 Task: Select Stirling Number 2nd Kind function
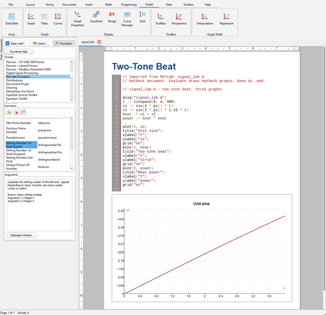21,159
